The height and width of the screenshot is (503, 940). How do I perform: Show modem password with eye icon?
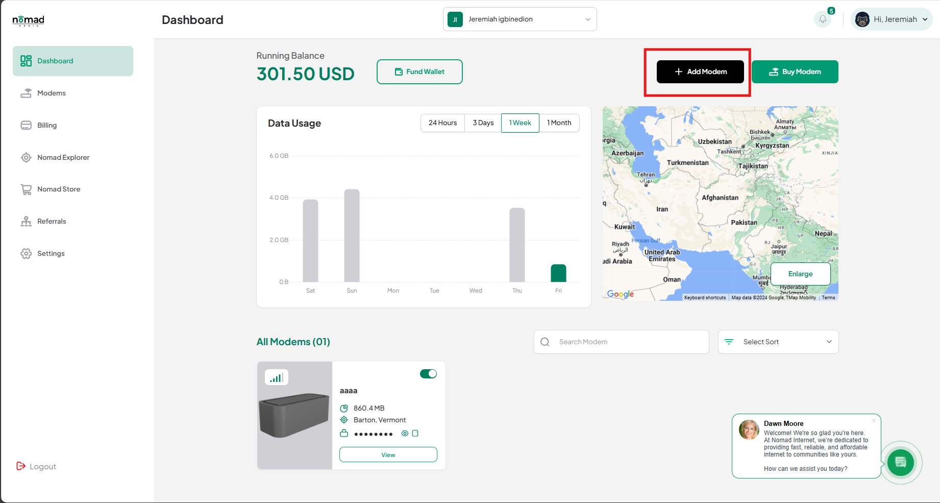(405, 434)
